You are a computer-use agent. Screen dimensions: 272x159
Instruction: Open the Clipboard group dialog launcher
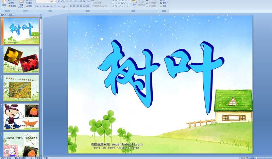[16, 11]
